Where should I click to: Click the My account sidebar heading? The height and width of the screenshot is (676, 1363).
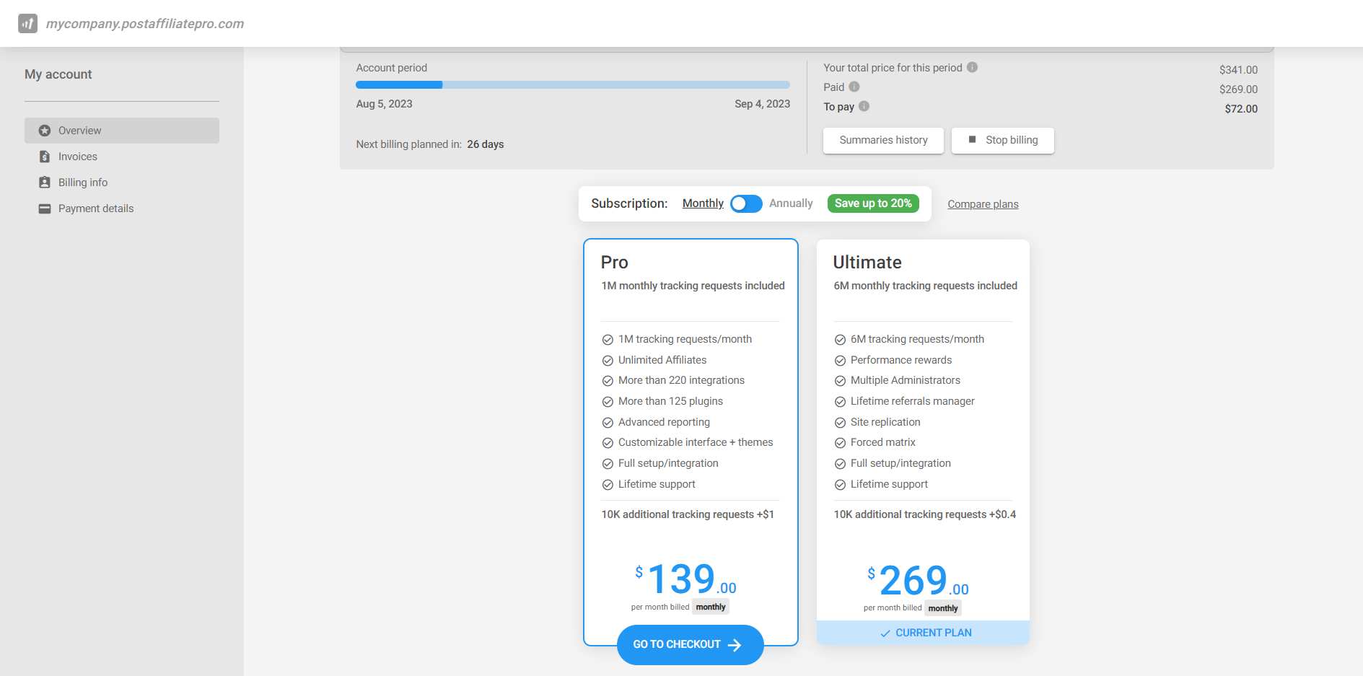coord(58,74)
